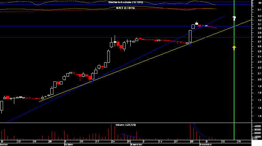
Task: Click the 0.1 MACD axis value
Action: (x=259, y=9)
